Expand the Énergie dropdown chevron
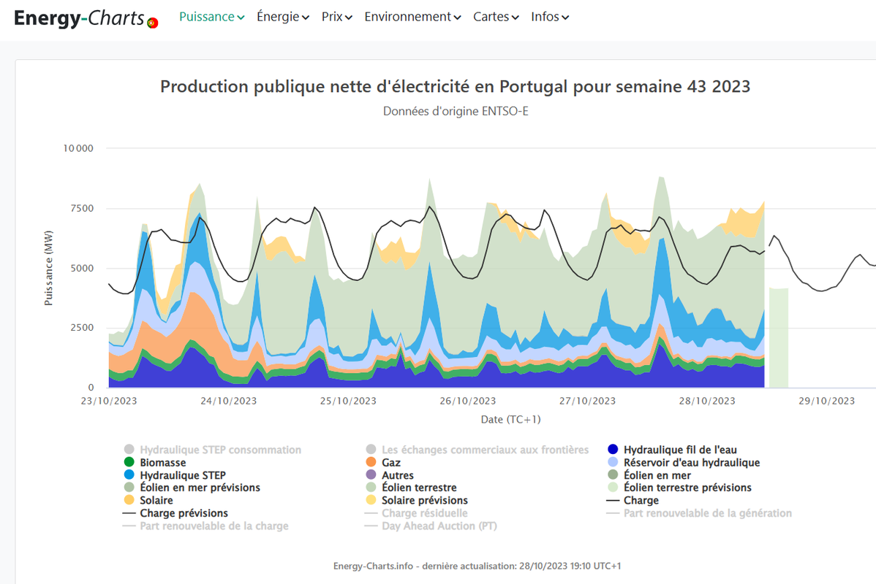The height and width of the screenshot is (584, 876). pos(306,18)
